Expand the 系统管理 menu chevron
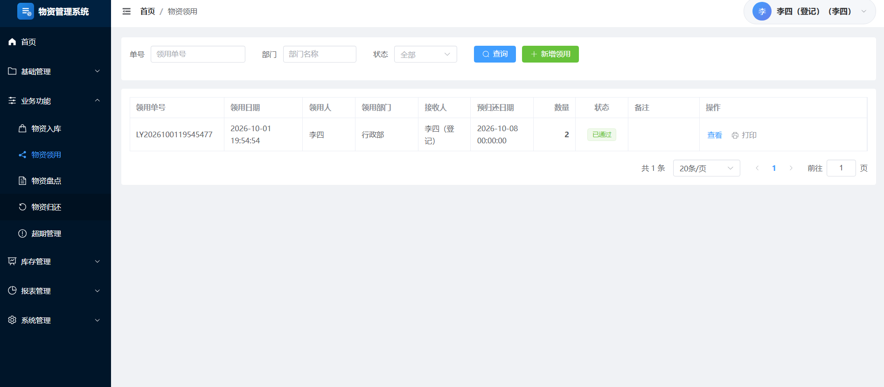Screen dimensions: 884x387 tap(97, 320)
